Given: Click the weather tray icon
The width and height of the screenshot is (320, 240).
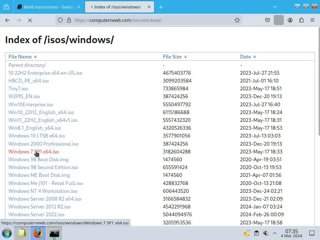Looking at the screenshot, I should click(247, 233).
